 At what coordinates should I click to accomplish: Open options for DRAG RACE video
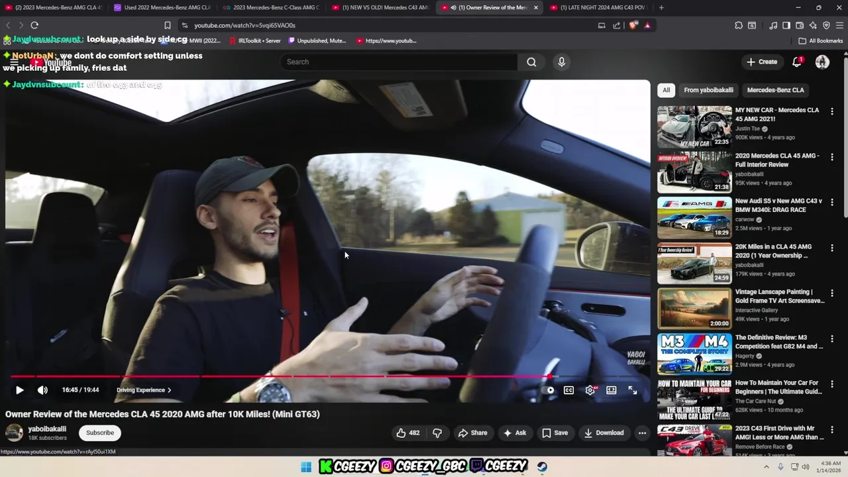point(832,202)
